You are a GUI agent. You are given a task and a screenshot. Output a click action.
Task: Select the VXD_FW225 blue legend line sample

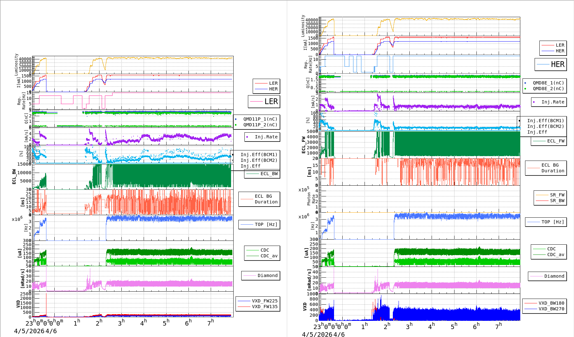pos(244,301)
